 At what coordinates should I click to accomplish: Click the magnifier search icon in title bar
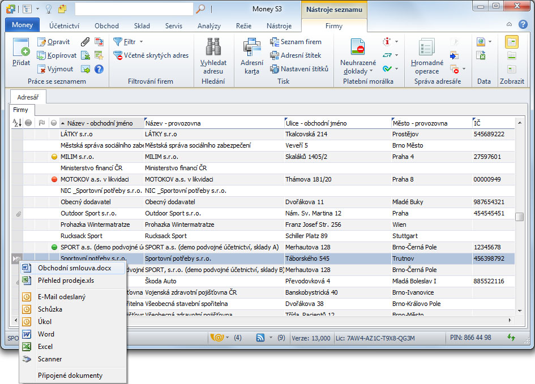click(x=200, y=8)
